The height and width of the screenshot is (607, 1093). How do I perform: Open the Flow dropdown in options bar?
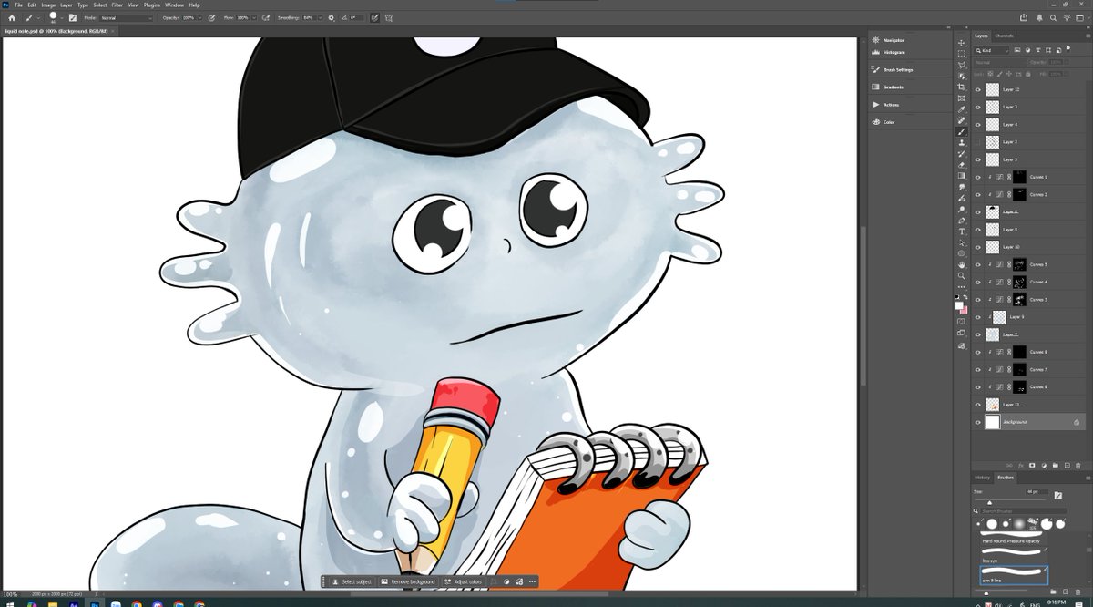click(x=254, y=18)
